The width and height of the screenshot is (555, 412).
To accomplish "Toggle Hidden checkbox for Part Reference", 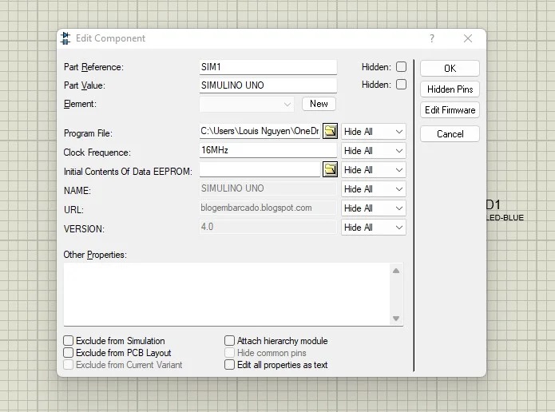I will click(x=401, y=67).
